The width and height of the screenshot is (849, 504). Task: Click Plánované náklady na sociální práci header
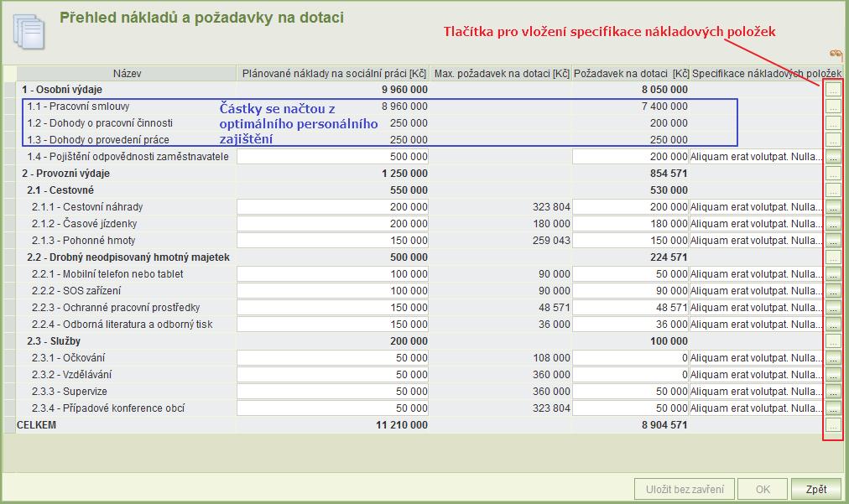tap(334, 74)
